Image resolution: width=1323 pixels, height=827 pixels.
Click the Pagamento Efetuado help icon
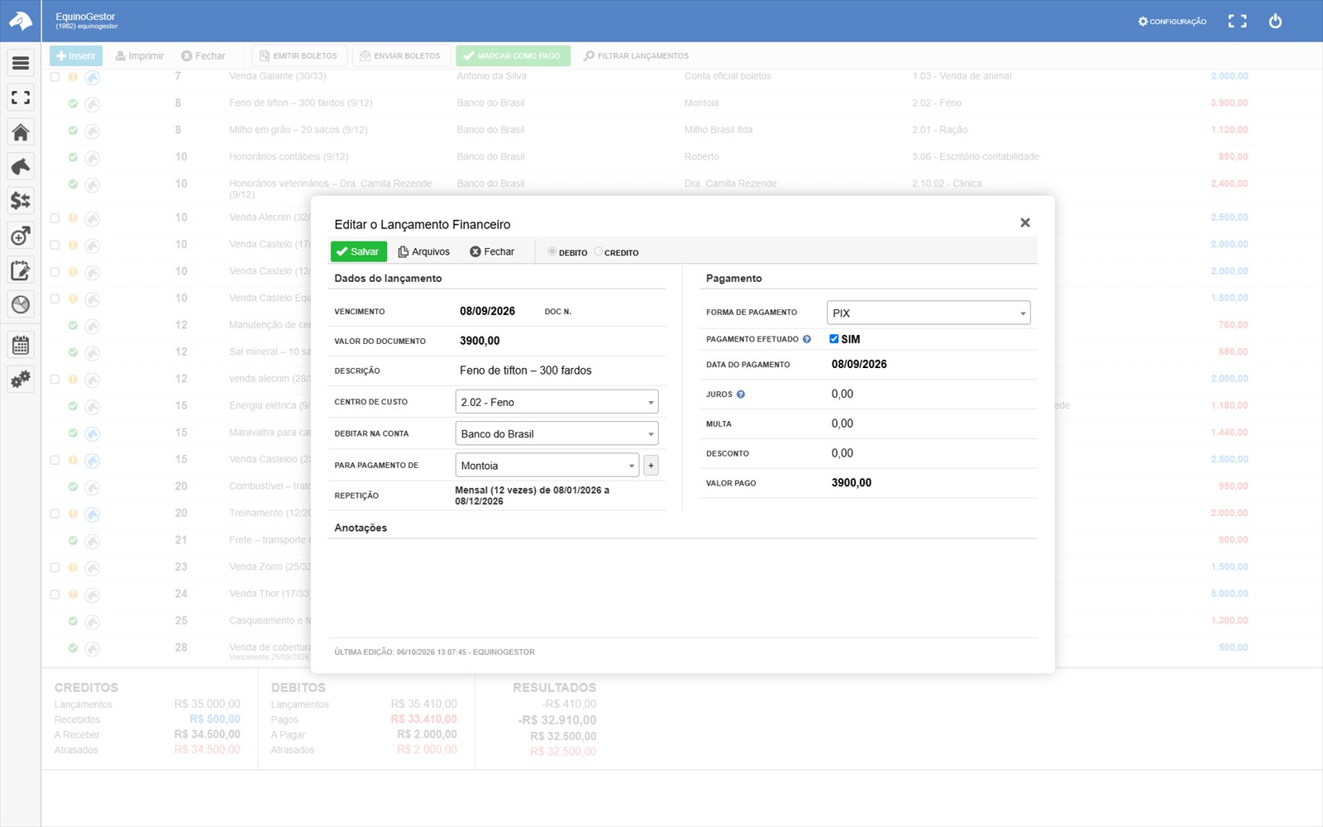pos(807,339)
